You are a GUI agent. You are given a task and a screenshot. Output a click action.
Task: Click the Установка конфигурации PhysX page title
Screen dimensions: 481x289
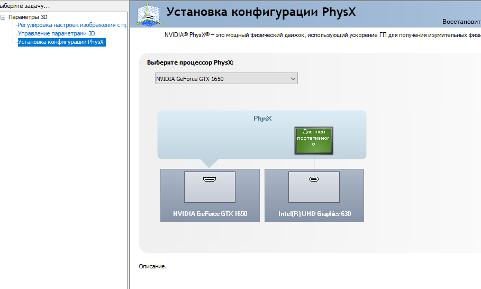(261, 12)
